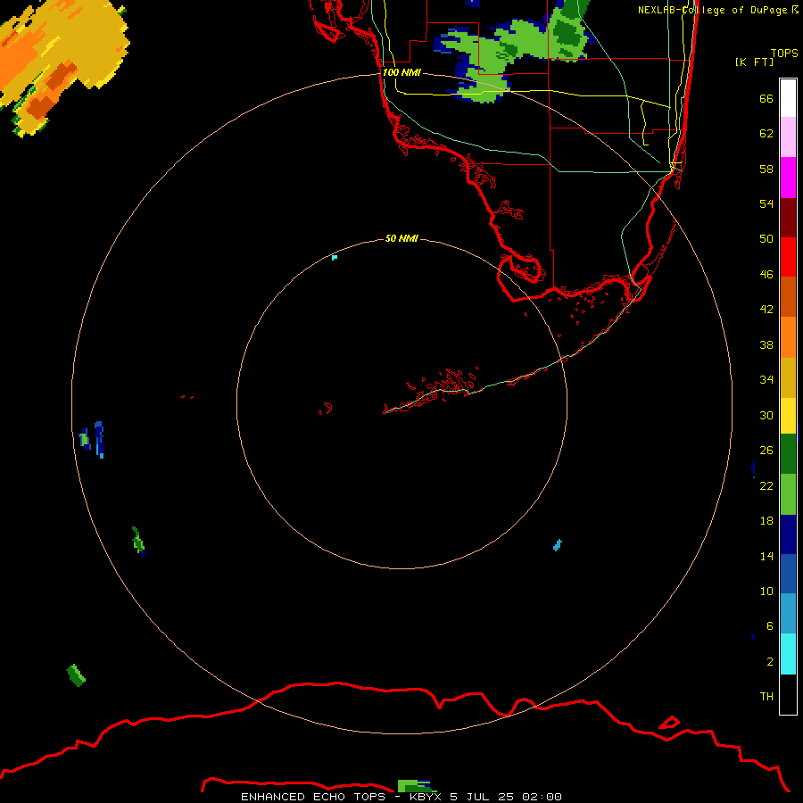Click the "18" legend value
The height and width of the screenshot is (803, 803).
[766, 521]
